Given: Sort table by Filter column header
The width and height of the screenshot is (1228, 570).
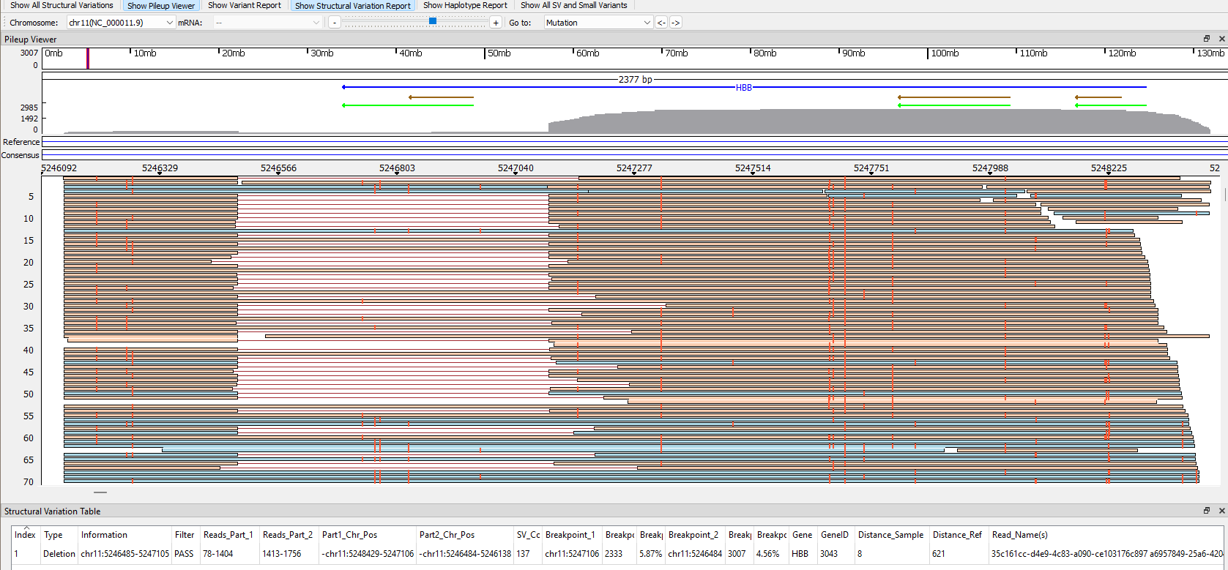Looking at the screenshot, I should pyautogui.click(x=185, y=535).
